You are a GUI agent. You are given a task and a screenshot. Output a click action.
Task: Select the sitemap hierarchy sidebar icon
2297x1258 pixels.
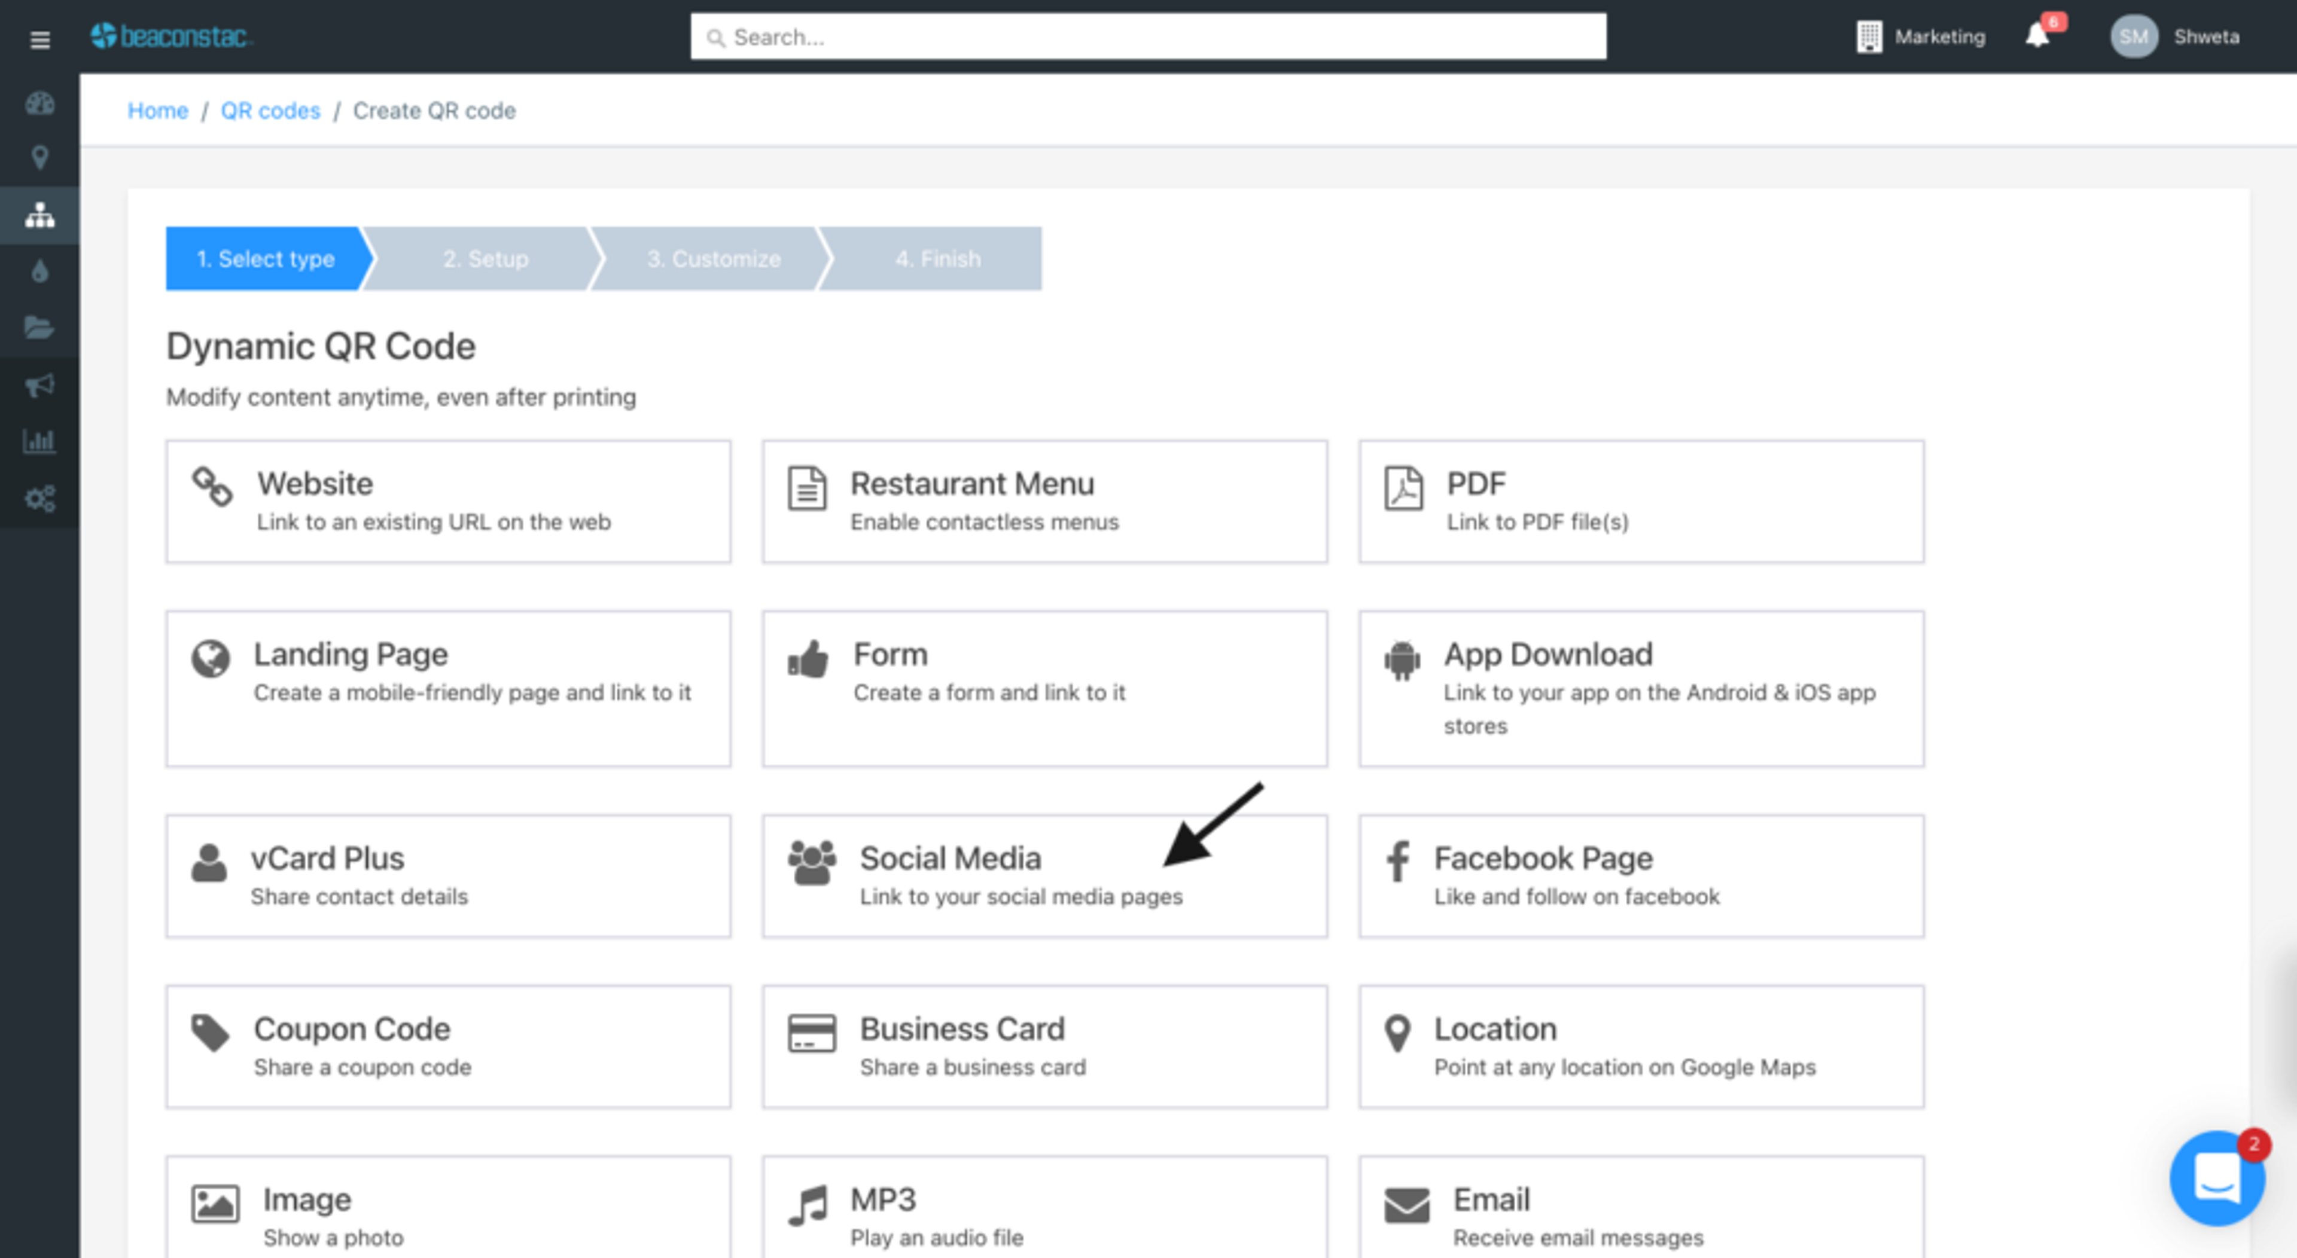click(x=39, y=215)
